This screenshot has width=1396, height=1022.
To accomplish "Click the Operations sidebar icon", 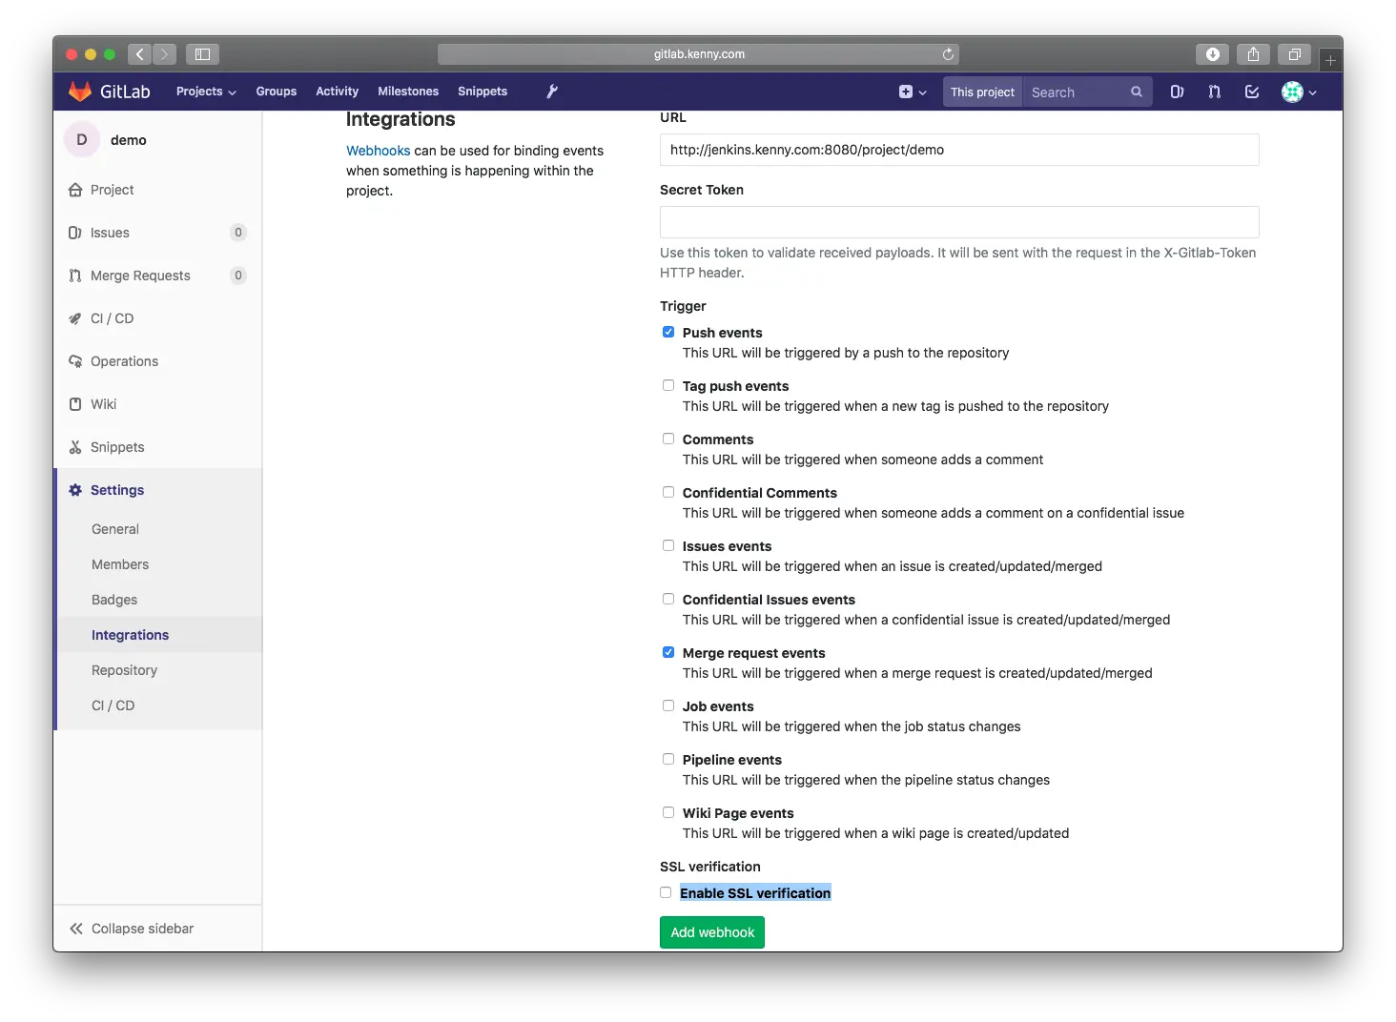I will (75, 361).
